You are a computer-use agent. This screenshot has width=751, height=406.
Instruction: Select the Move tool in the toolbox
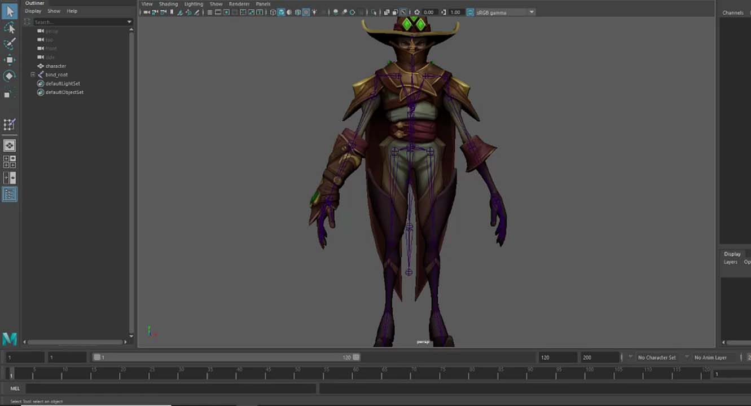(10, 60)
